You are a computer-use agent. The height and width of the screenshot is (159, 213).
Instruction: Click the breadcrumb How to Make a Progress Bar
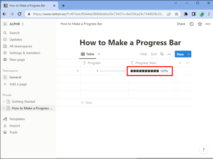pos(81,24)
